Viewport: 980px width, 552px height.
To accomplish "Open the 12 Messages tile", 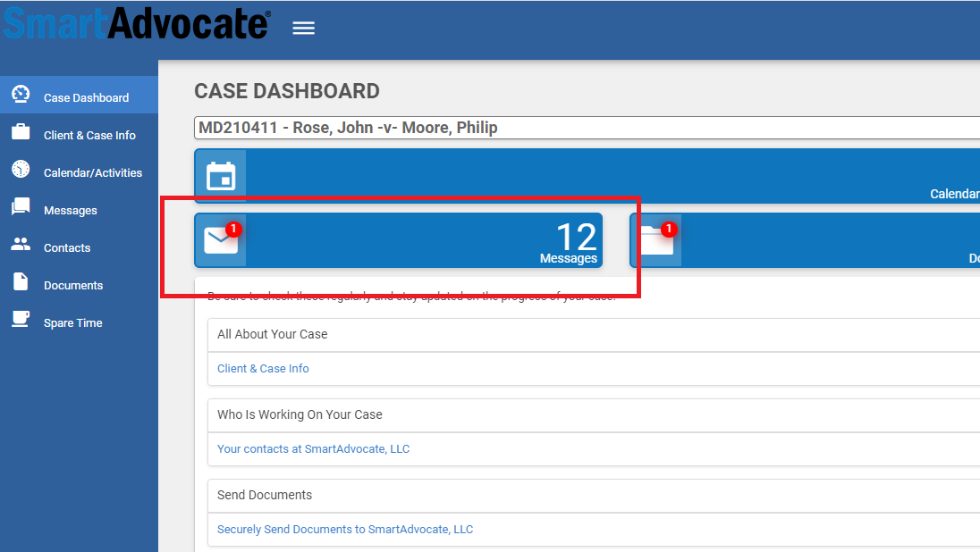I will 399,240.
